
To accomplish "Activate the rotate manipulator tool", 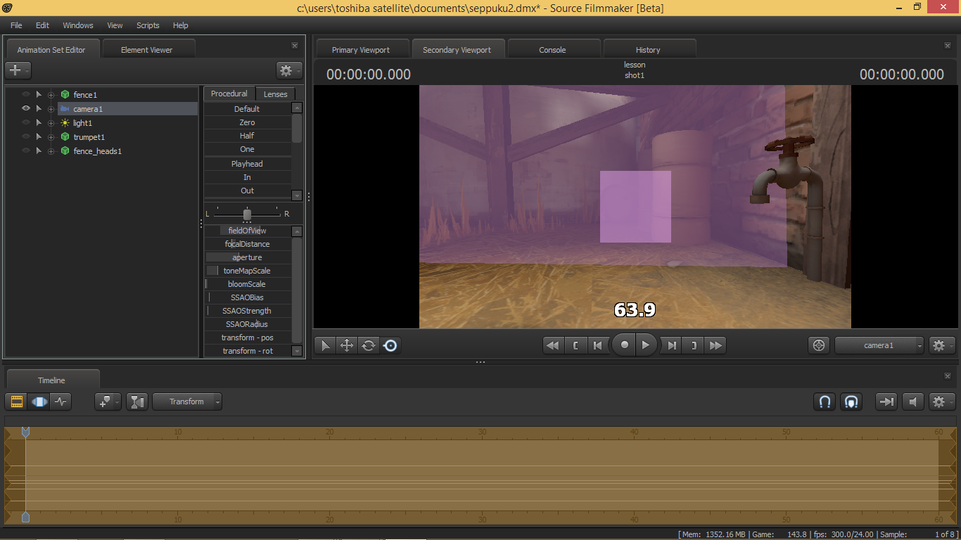I will 369,345.
